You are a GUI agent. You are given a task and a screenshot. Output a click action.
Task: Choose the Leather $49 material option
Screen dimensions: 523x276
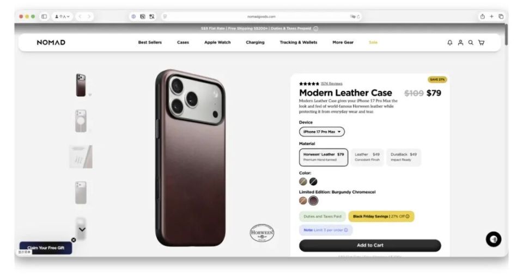[x=367, y=157]
